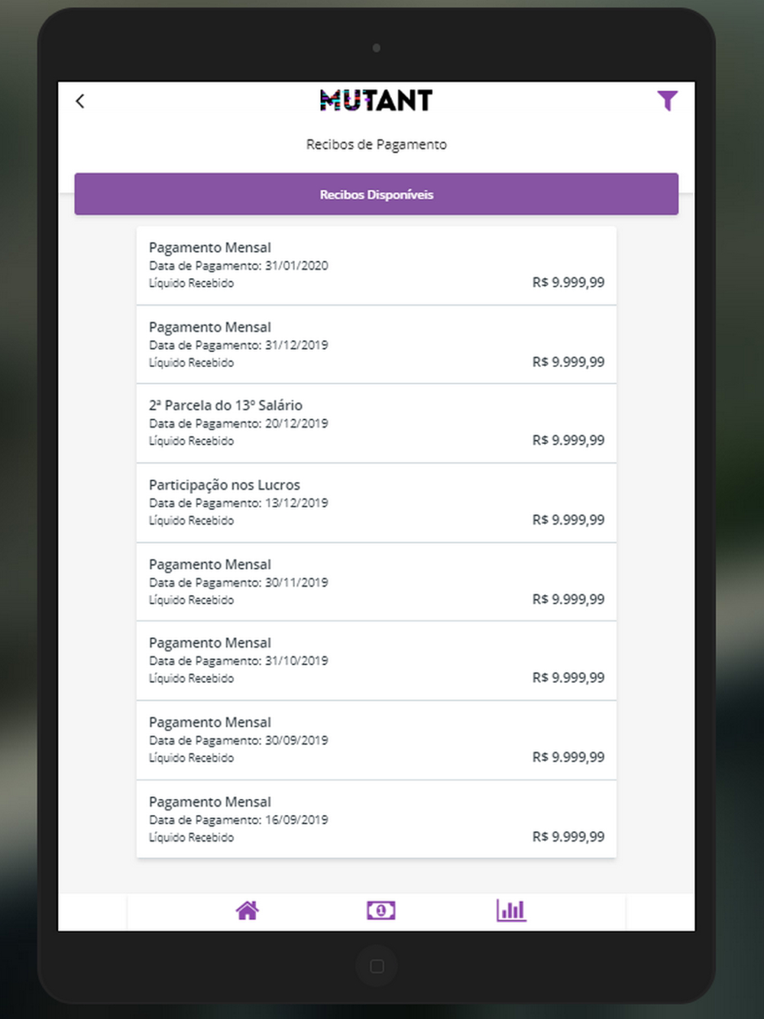
Task: Open Pagamento Mensal receipt dated 31/01/2020
Action: [376, 265]
